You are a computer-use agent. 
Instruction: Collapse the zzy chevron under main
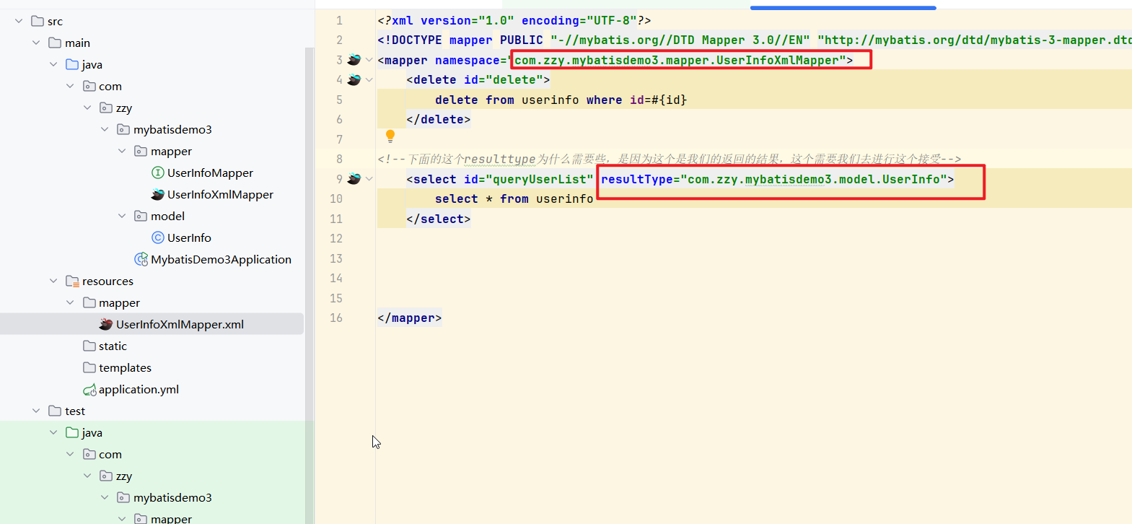(87, 108)
